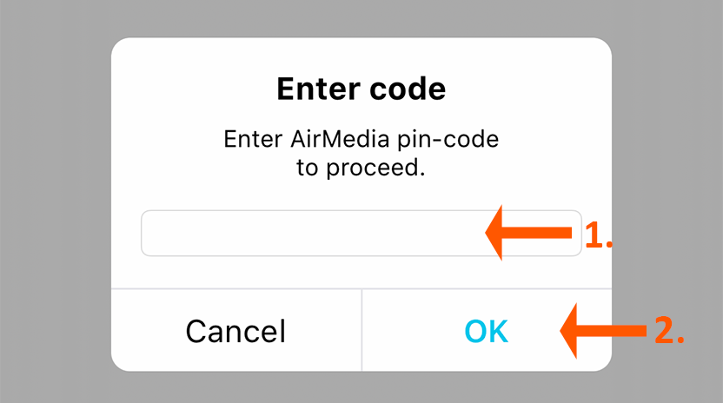Click the AirMedia pin-code input field
The image size is (723, 403).
[313, 233]
